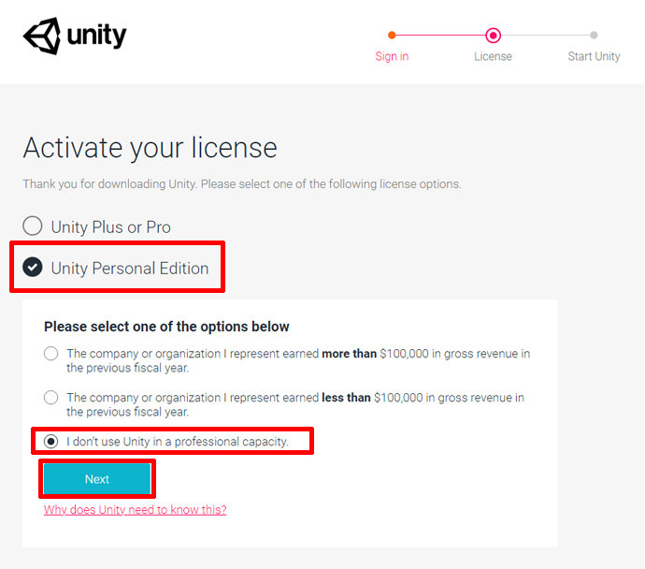Click progress line between License and Start Unity
This screenshot has height=569, width=645.
[545, 36]
